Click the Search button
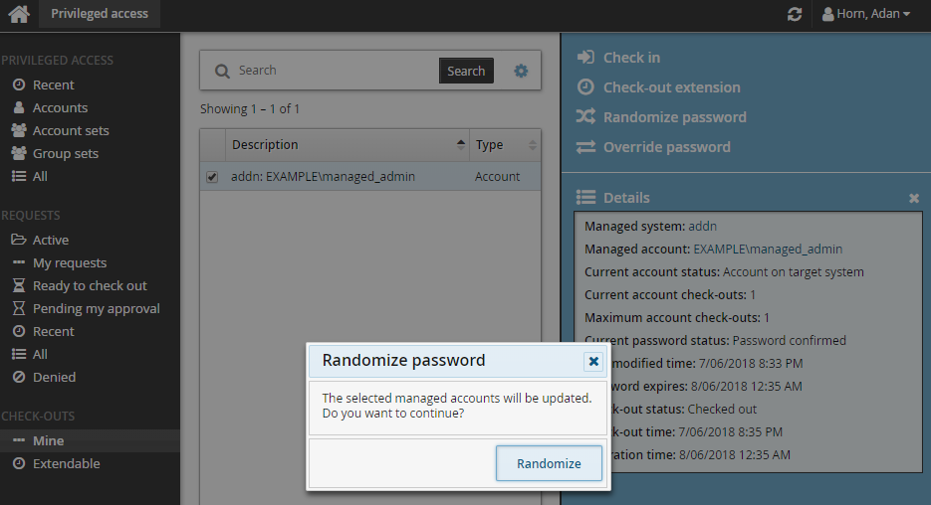This screenshot has height=505, width=931. pyautogui.click(x=466, y=71)
